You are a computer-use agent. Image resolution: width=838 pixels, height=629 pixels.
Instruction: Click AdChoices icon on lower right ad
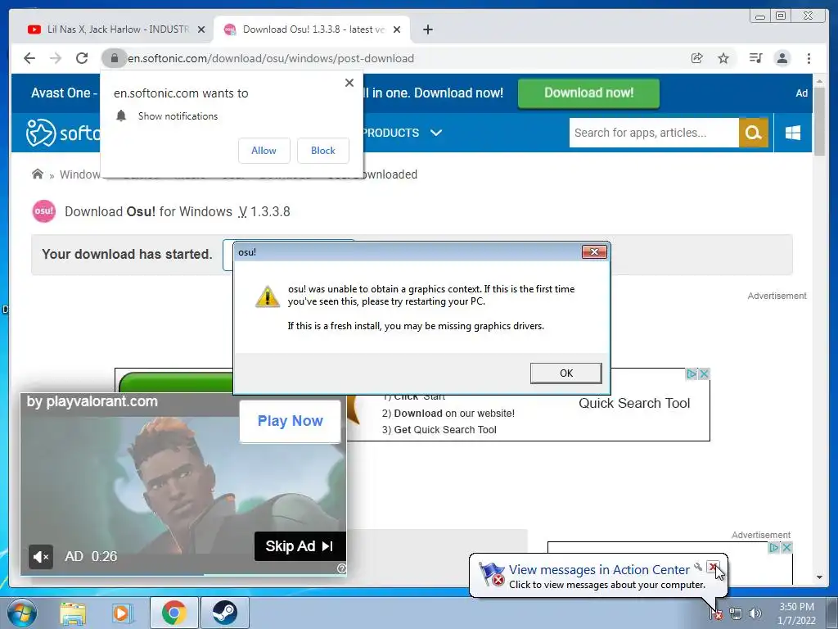(x=774, y=547)
